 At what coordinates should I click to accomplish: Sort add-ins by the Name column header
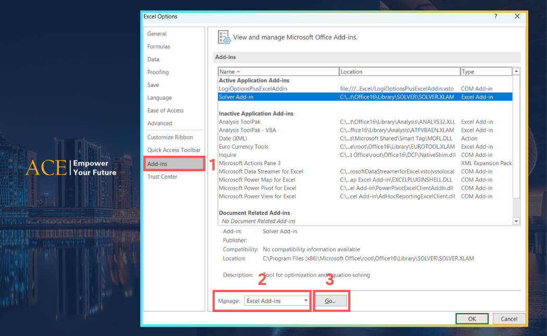278,72
